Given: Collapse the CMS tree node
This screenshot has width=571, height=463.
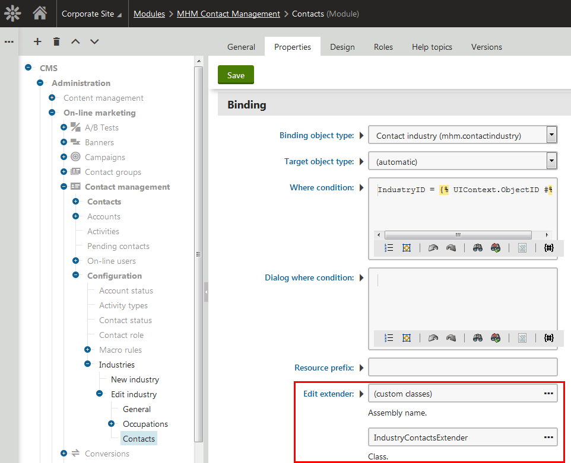Looking at the screenshot, I should tap(28, 67).
